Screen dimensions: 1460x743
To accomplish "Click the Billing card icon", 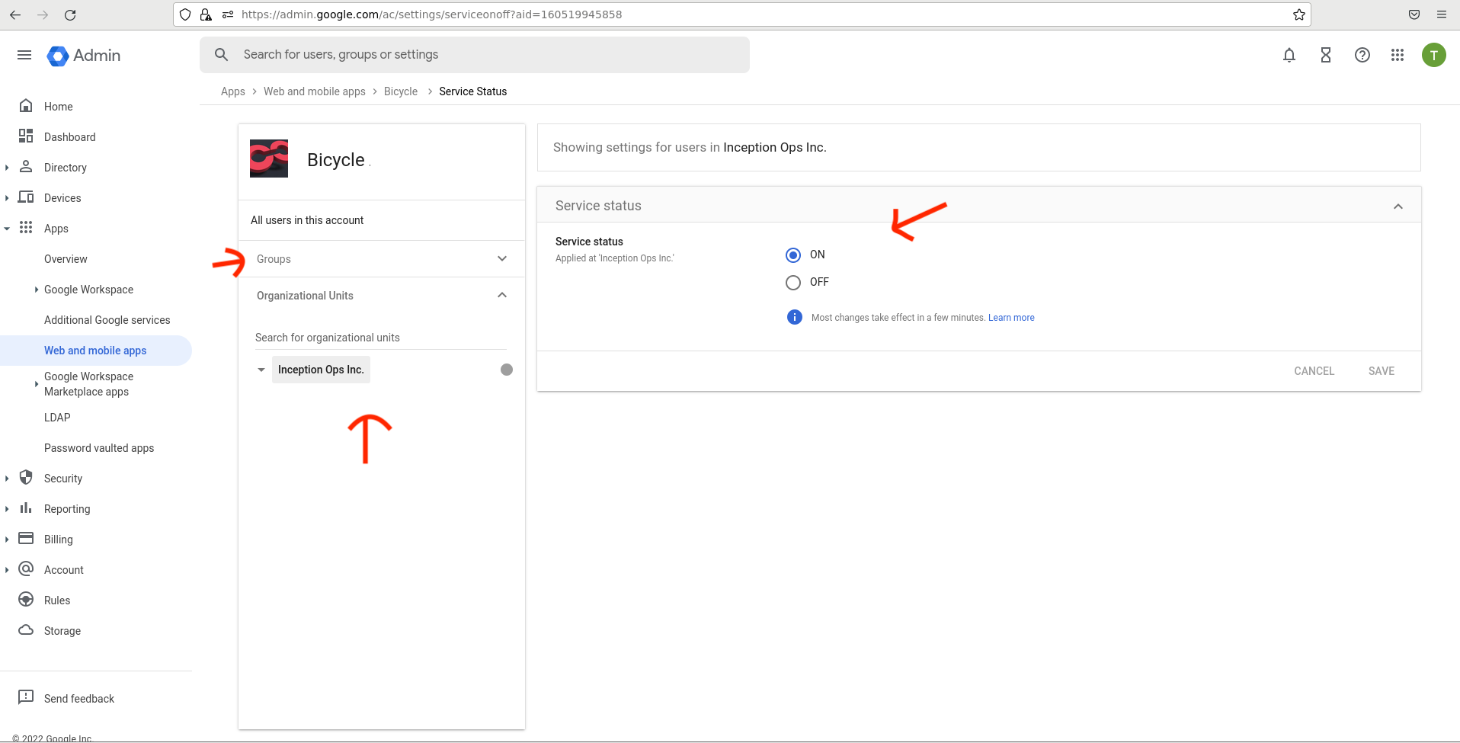I will coord(26,539).
